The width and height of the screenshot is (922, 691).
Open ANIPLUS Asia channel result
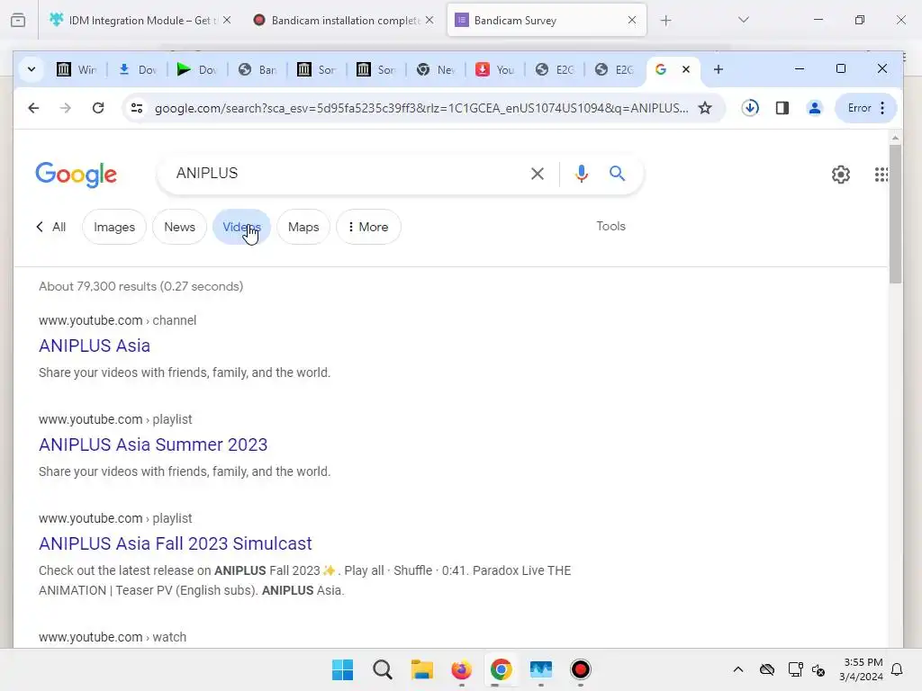pyautogui.click(x=94, y=345)
